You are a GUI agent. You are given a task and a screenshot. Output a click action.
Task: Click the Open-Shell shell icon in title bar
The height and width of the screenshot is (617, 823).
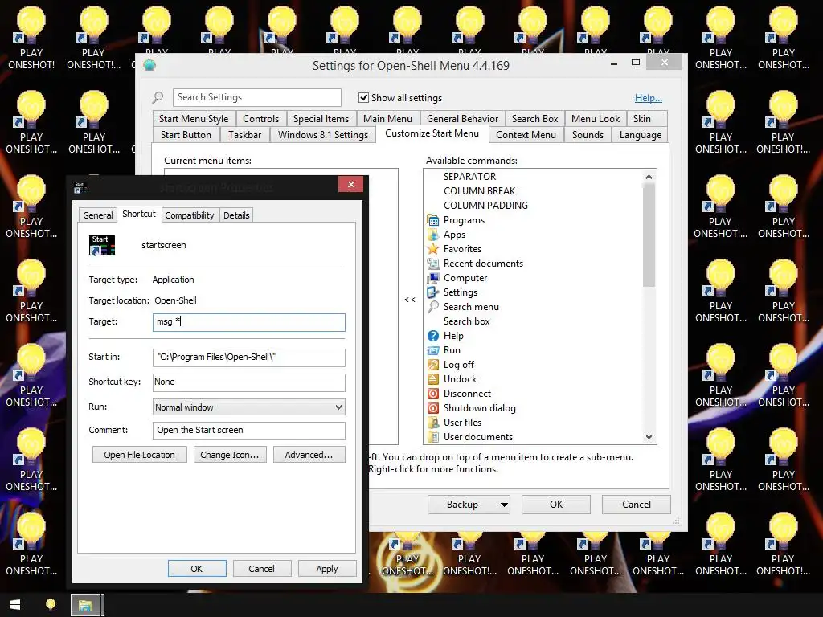(149, 66)
